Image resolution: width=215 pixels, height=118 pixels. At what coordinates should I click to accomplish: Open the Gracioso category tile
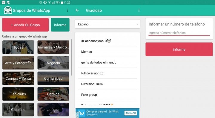tap(18, 110)
